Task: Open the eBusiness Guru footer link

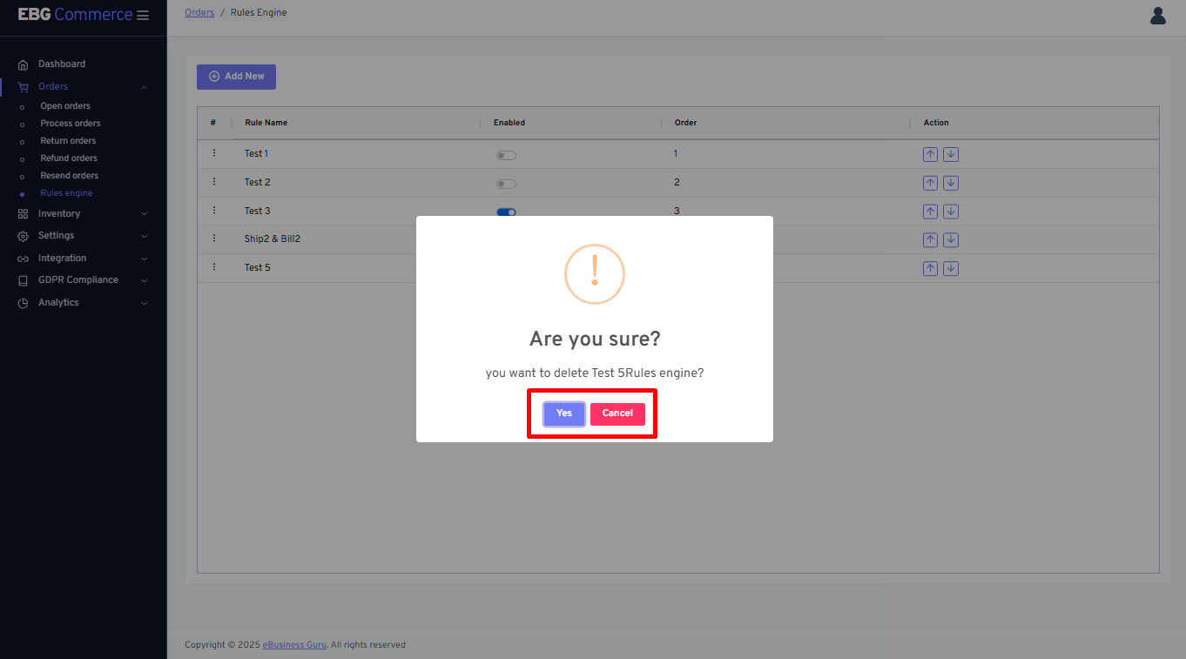Action: coord(294,645)
